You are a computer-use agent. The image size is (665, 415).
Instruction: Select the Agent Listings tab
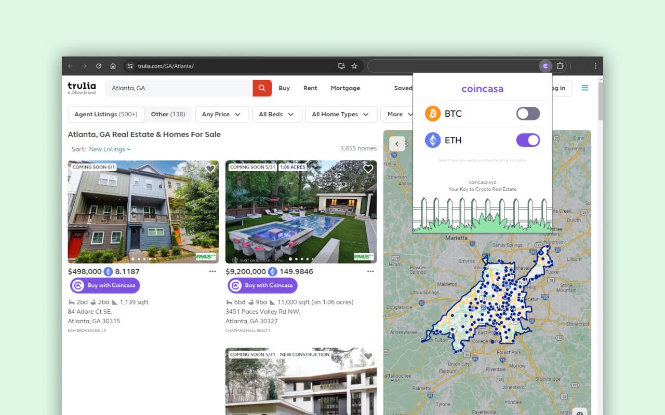[x=106, y=114]
